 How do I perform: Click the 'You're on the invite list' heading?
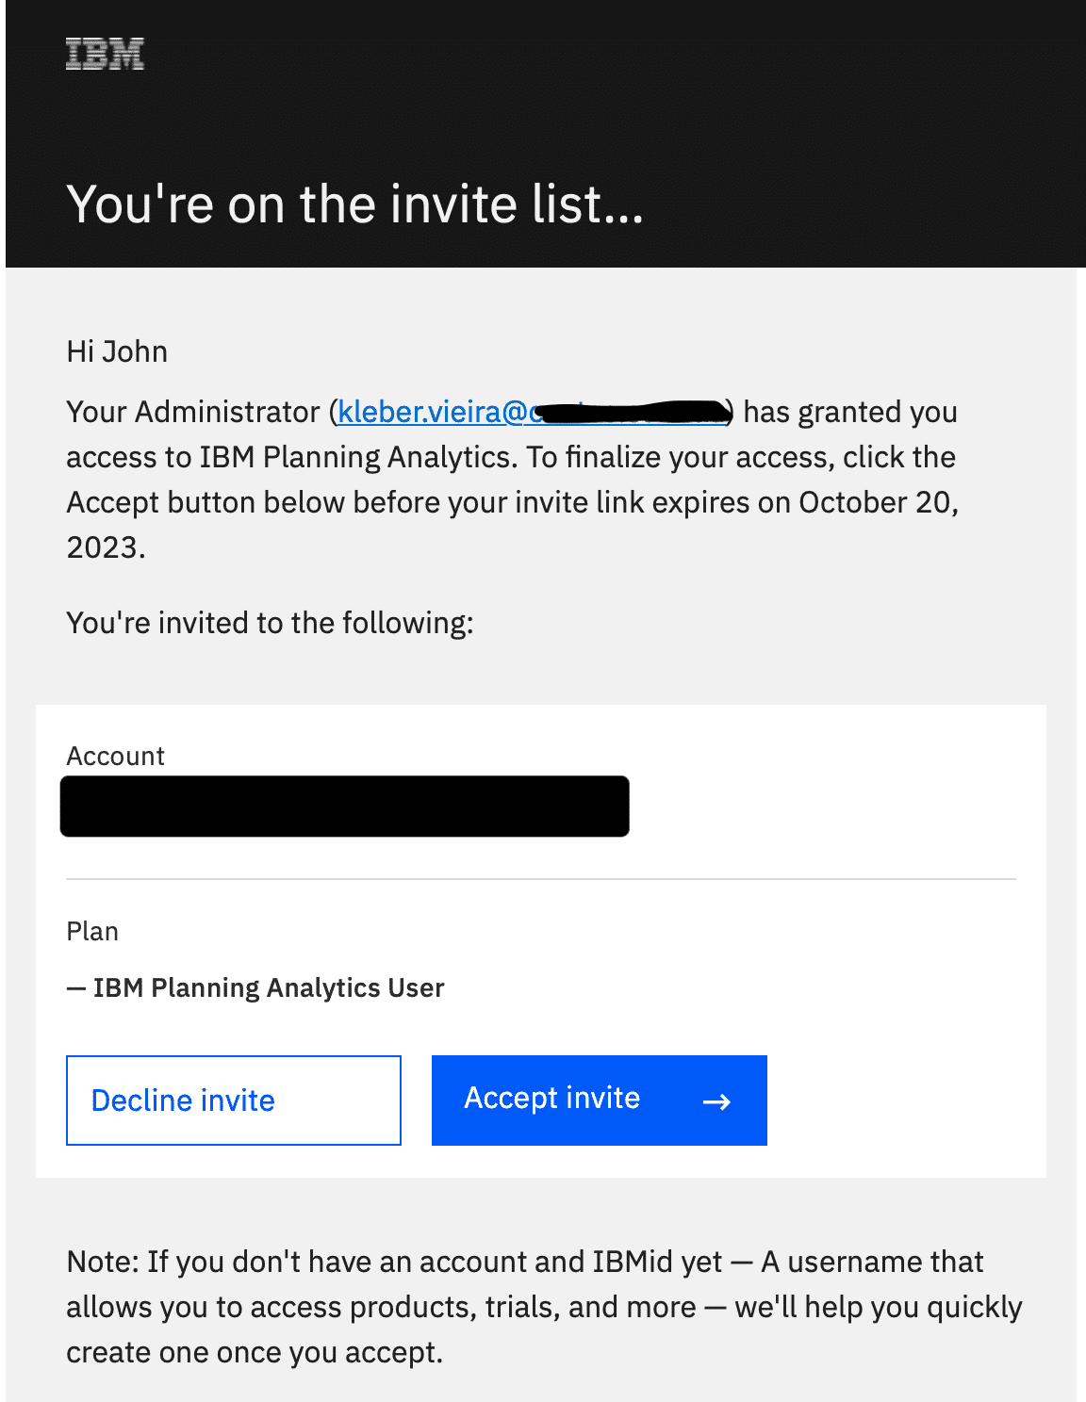pyautogui.click(x=354, y=203)
